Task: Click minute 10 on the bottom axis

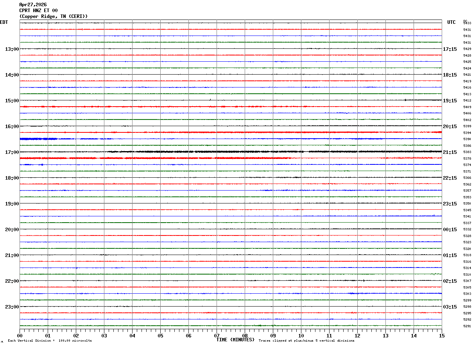Action: [x=301, y=335]
